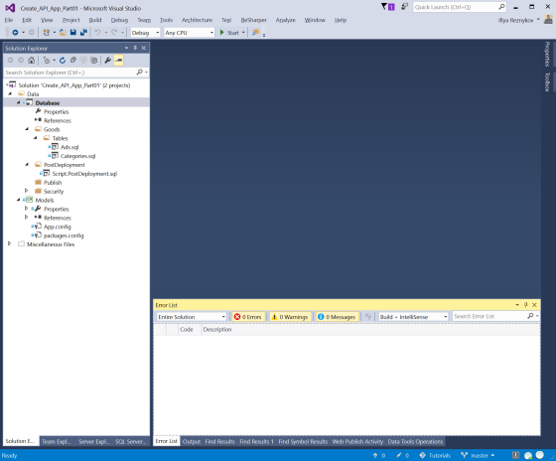Expand the Security folder node
Viewport: 556px width, 461px height.
[x=26, y=191]
